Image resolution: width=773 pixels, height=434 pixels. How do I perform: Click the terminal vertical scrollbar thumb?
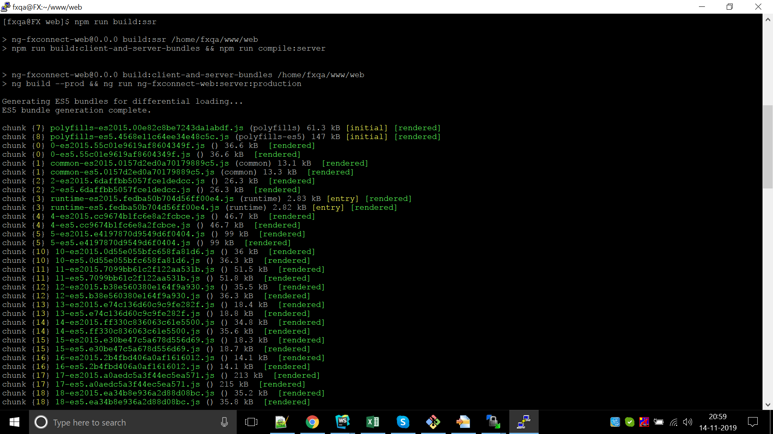tap(767, 147)
